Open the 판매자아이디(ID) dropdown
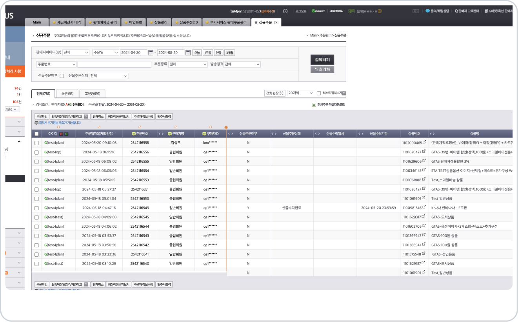This screenshot has height=322, width=518. (76, 53)
